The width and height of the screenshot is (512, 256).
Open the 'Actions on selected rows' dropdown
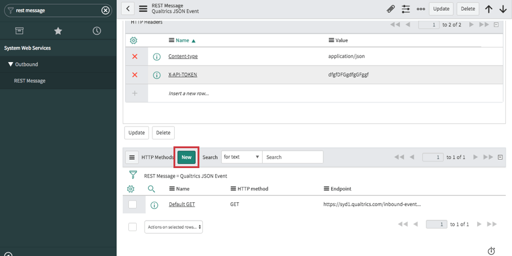(x=173, y=227)
